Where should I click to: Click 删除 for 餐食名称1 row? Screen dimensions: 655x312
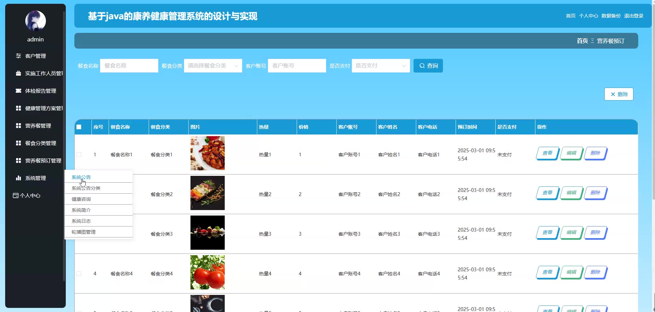595,153
